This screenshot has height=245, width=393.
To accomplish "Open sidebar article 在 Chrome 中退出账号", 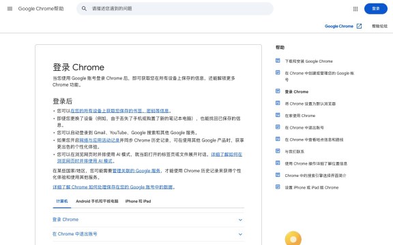I will pos(304,128).
